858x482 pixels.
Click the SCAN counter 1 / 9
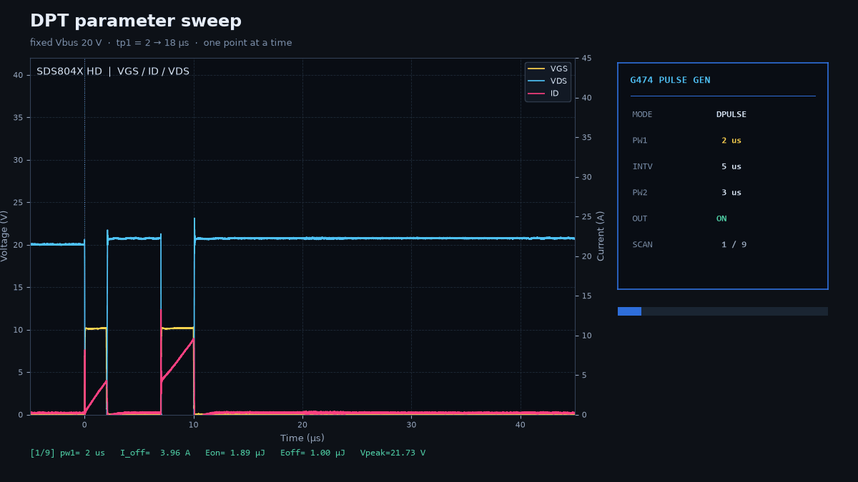(734, 245)
